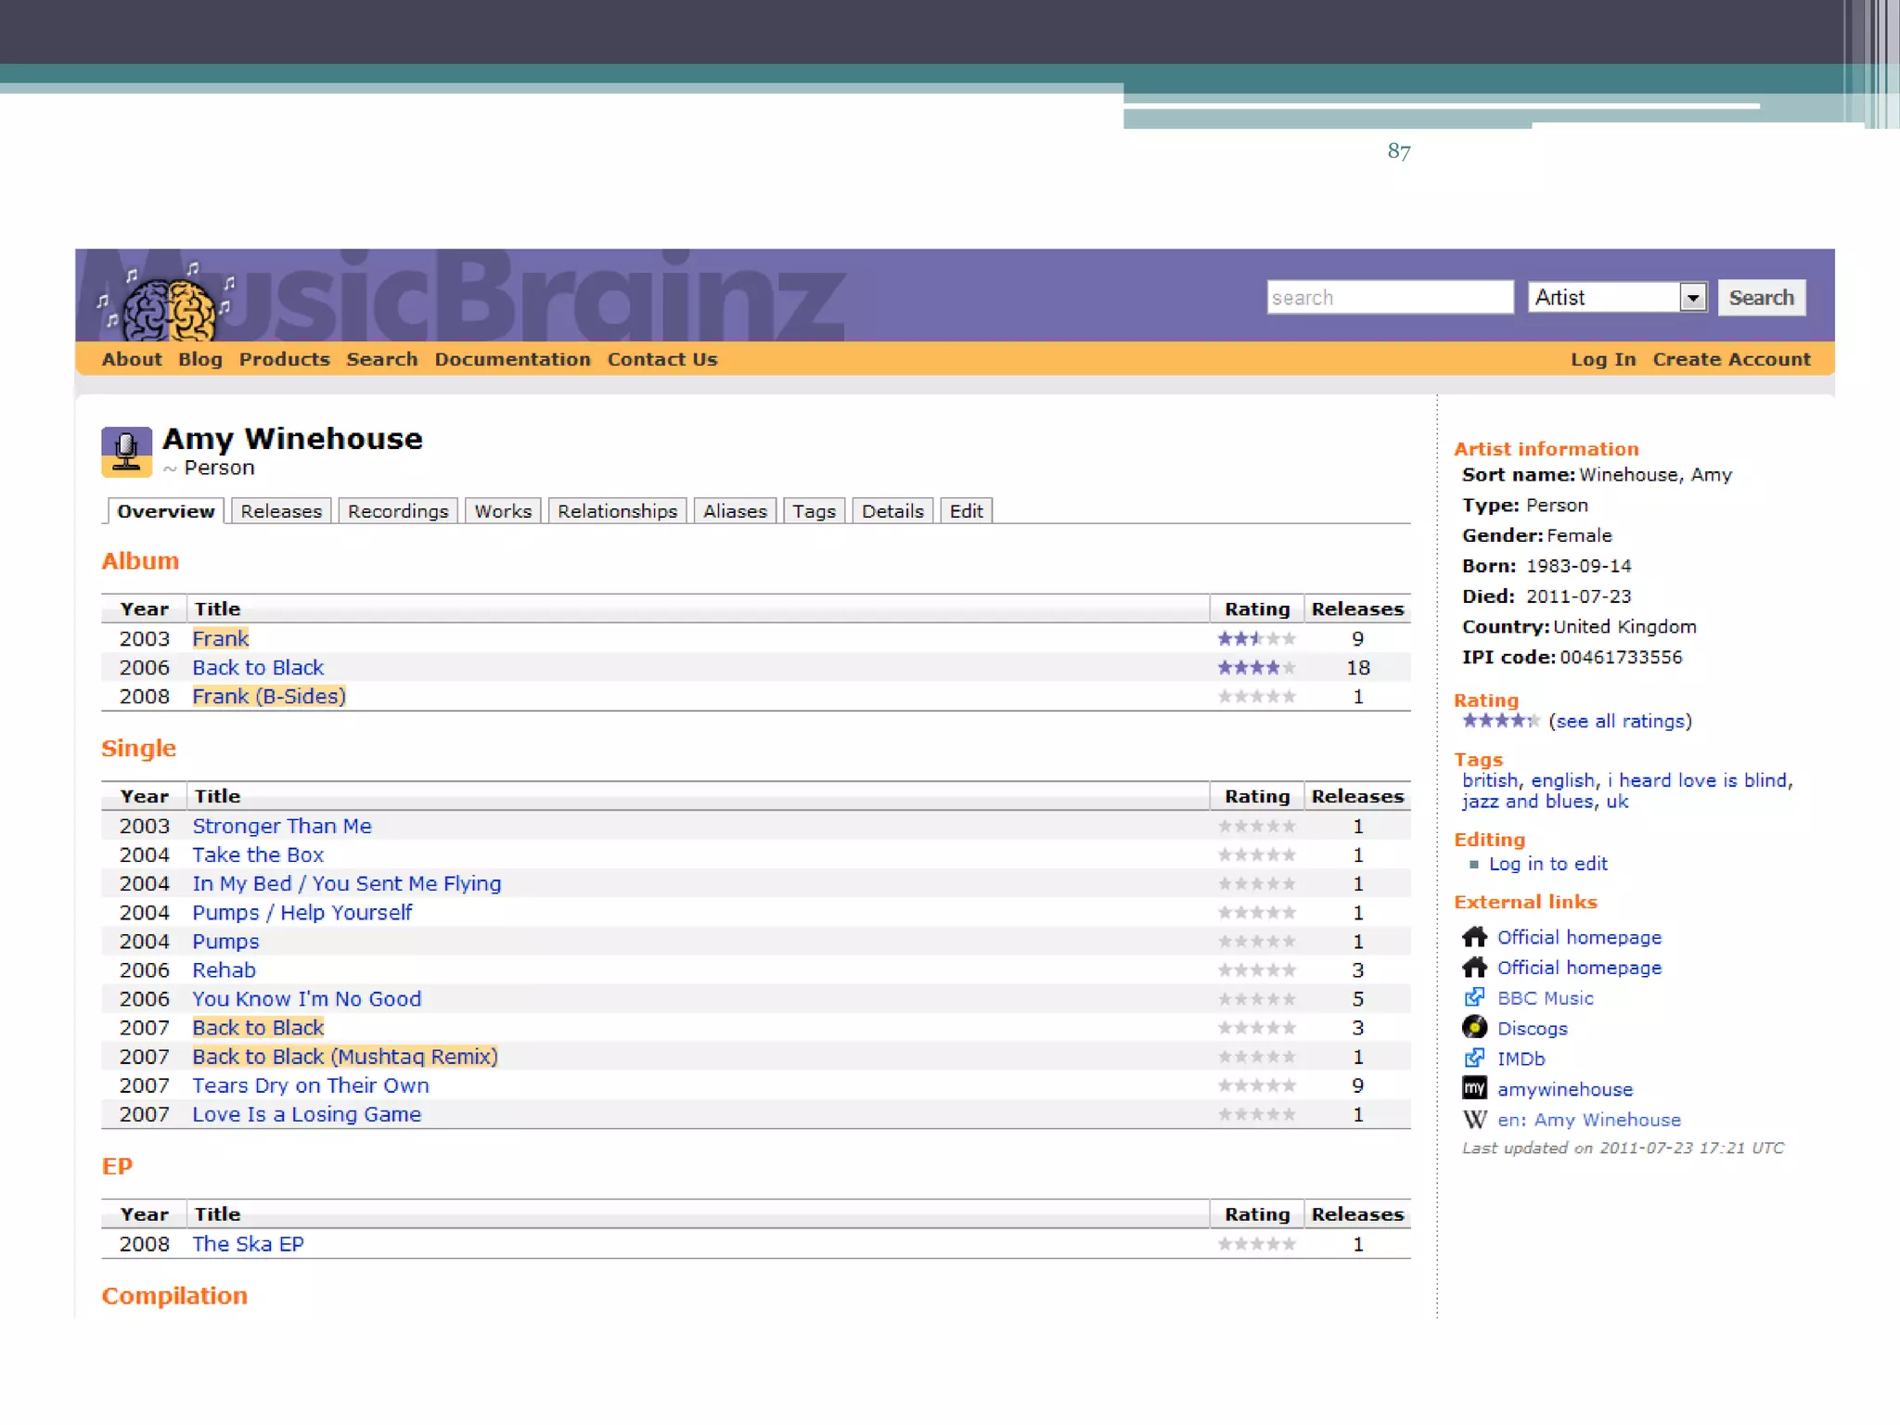Rate the Frank album with stars
This screenshot has height=1425, width=1900.
pyautogui.click(x=1256, y=638)
